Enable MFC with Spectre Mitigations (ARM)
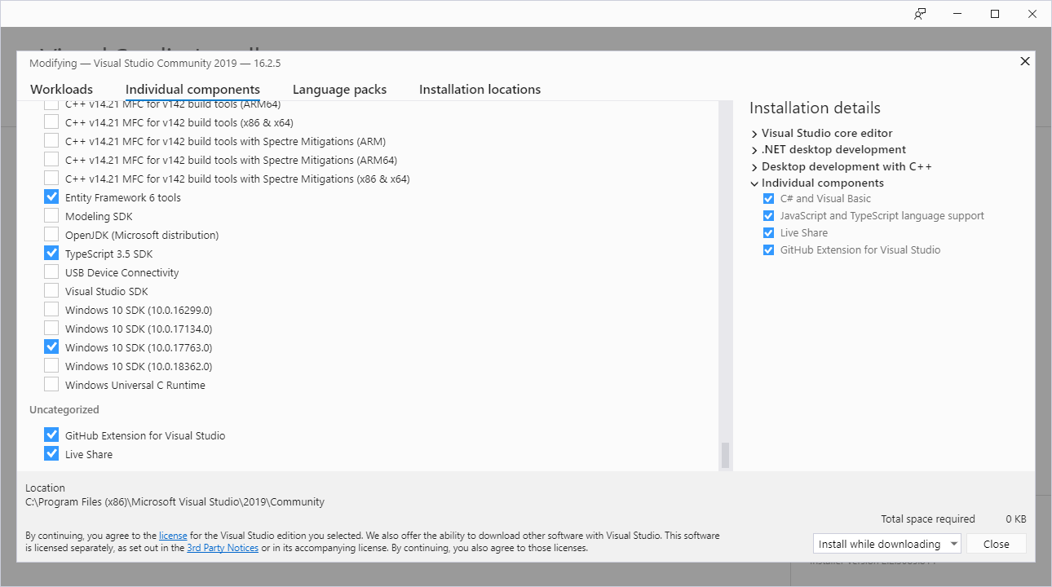Image resolution: width=1052 pixels, height=587 pixels. tap(51, 141)
